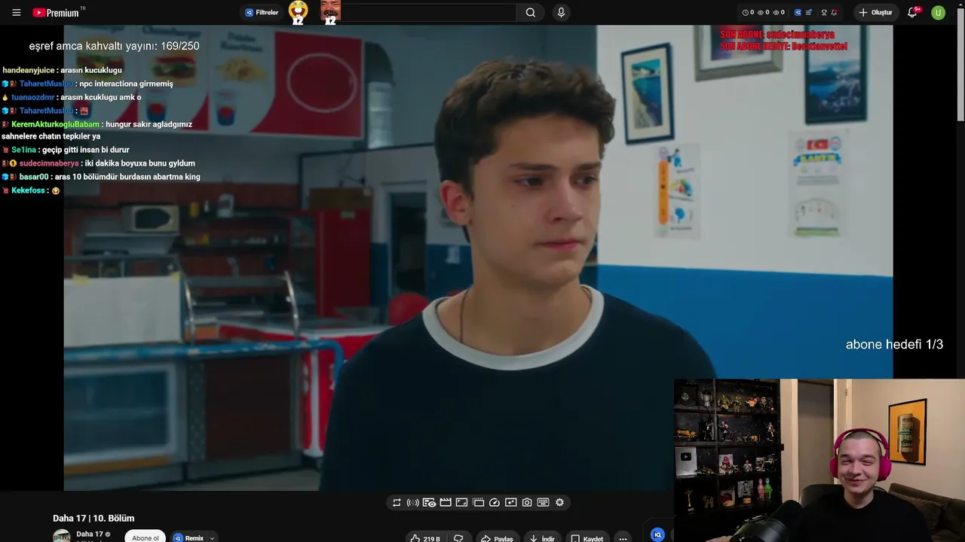Click the laughing emoji thumbnail in top bar
Screen dimensions: 965x542
pyautogui.click(x=299, y=12)
